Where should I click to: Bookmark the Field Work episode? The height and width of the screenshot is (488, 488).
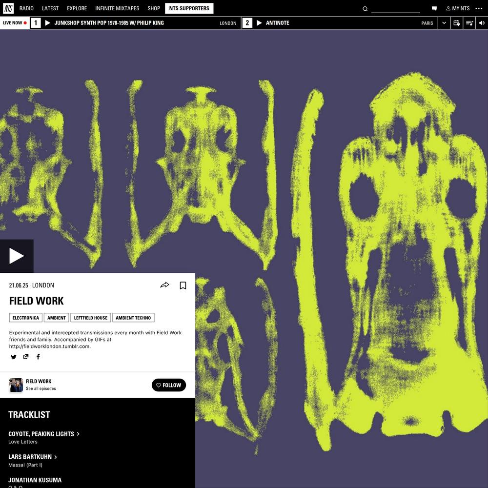coord(183,285)
